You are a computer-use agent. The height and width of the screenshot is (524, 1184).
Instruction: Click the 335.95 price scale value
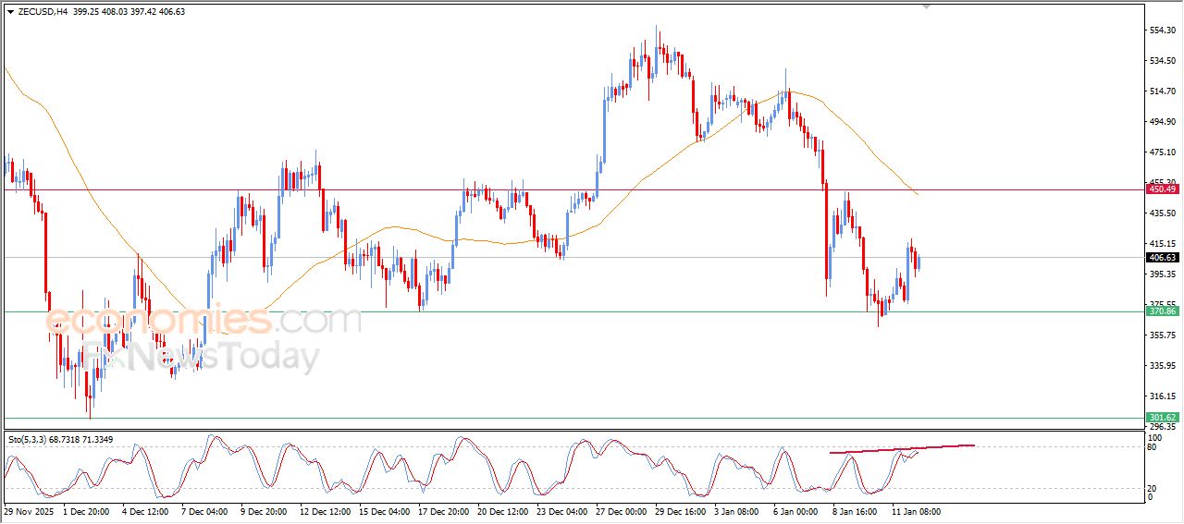[1162, 366]
